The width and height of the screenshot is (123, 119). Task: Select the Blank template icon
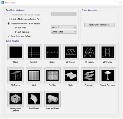coord(16,52)
